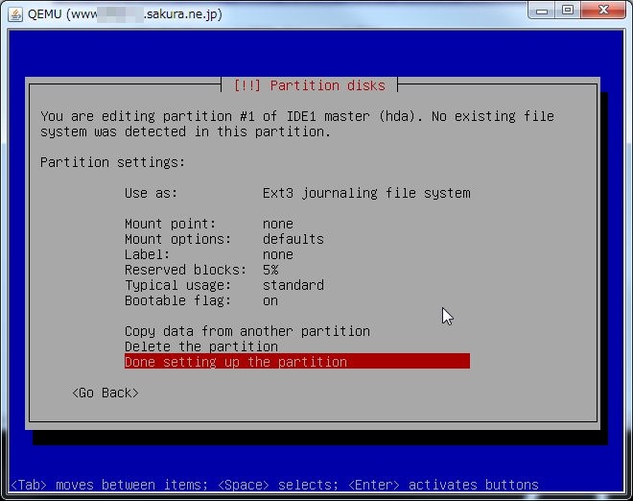This screenshot has width=633, height=501.
Task: Maximize the QEMU window
Action: (x=568, y=11)
